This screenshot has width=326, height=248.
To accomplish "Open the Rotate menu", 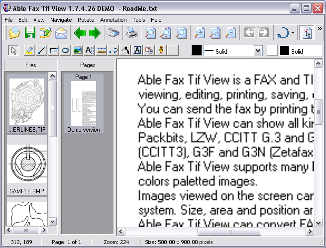I will [x=86, y=20].
